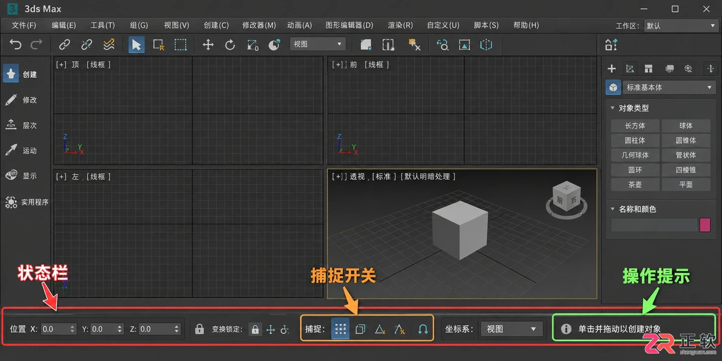Click the 茶壶 object button
Image resolution: width=722 pixels, height=361 pixels.
(635, 185)
